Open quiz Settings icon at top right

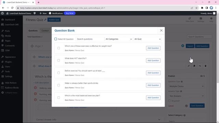pos(201,20)
